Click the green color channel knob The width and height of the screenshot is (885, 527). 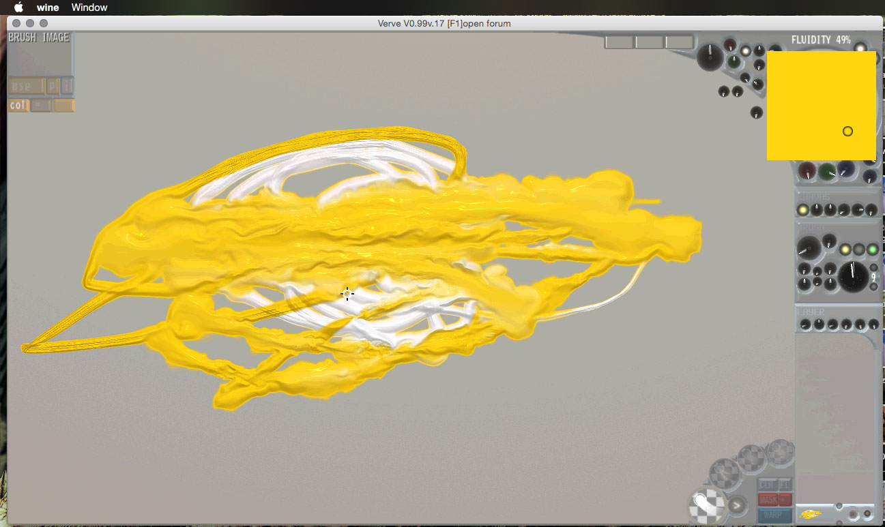(827, 171)
